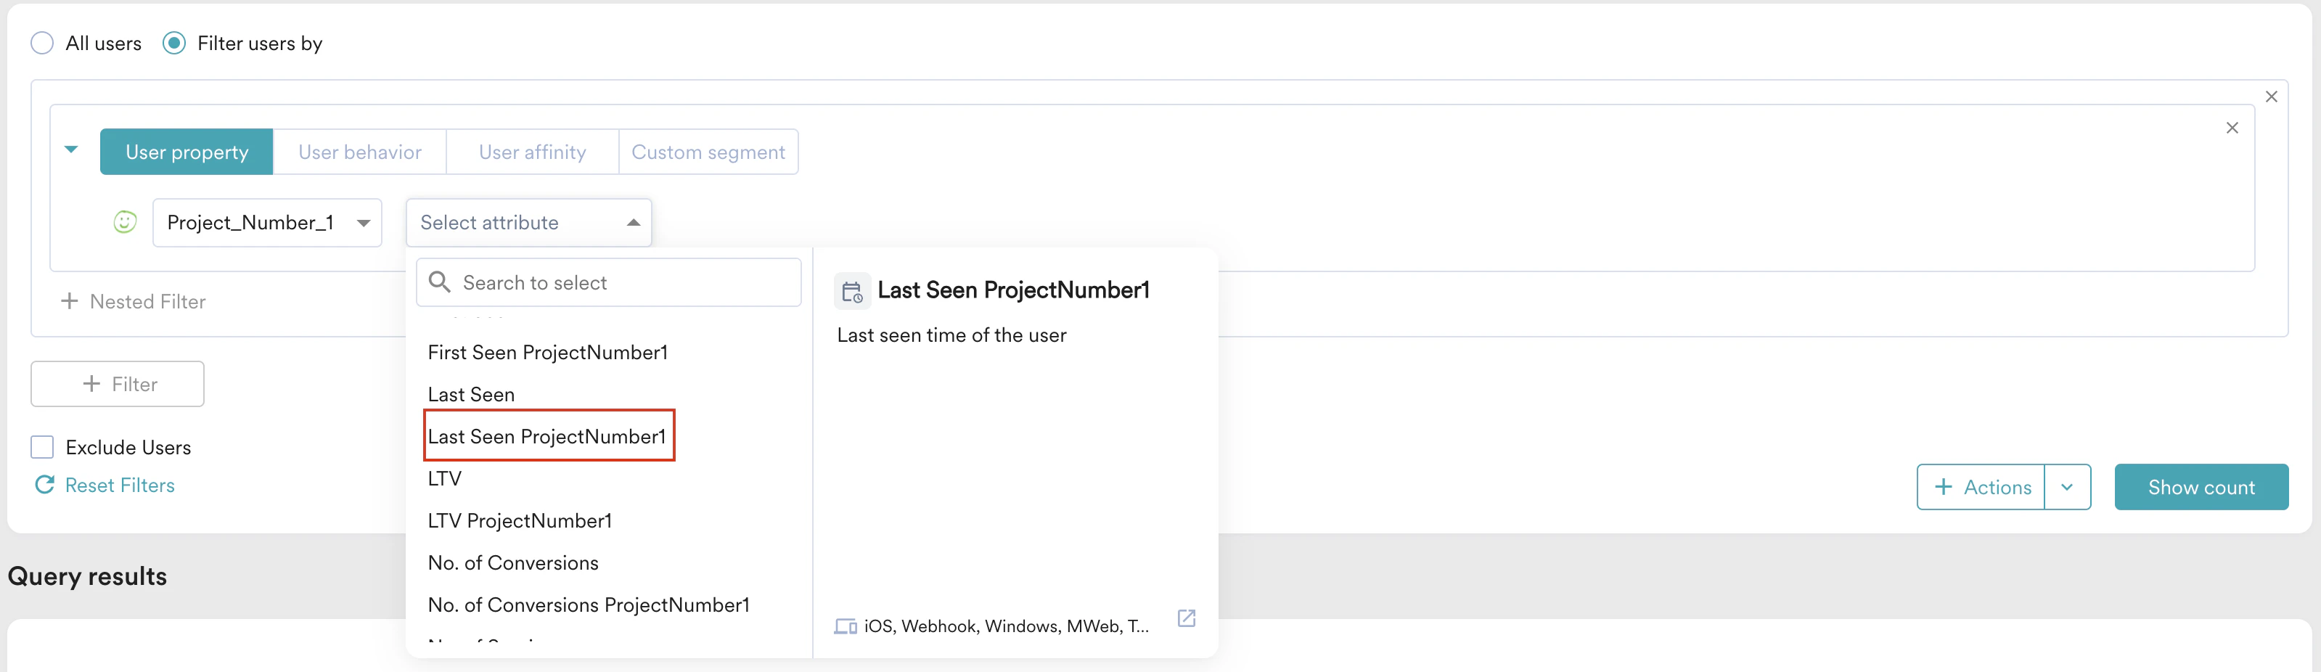
Task: Switch to the Custom segment tab
Action: coord(709,152)
